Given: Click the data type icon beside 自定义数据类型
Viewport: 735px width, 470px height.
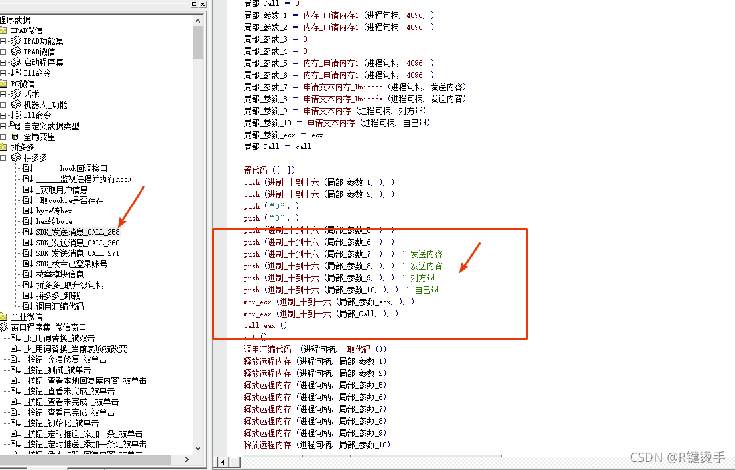Looking at the screenshot, I should tap(15, 126).
